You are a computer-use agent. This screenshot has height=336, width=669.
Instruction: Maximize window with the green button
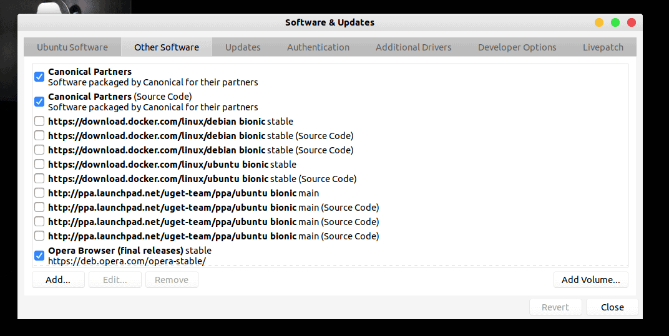click(x=615, y=22)
